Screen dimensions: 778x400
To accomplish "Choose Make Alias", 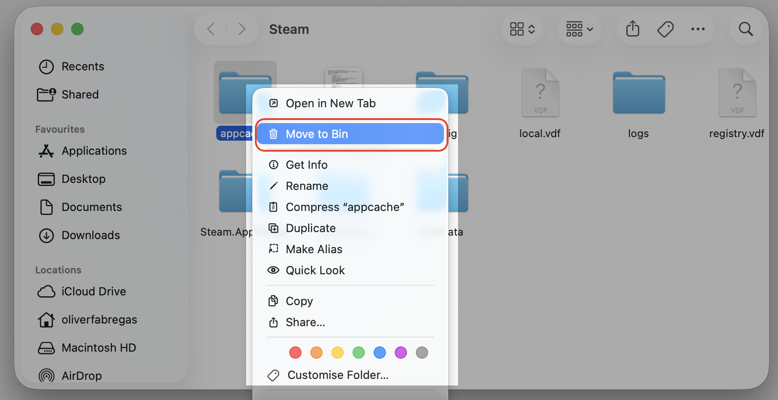I will pos(350,249).
